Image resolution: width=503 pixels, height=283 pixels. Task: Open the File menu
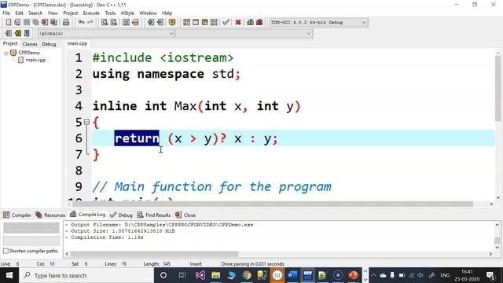click(x=6, y=13)
